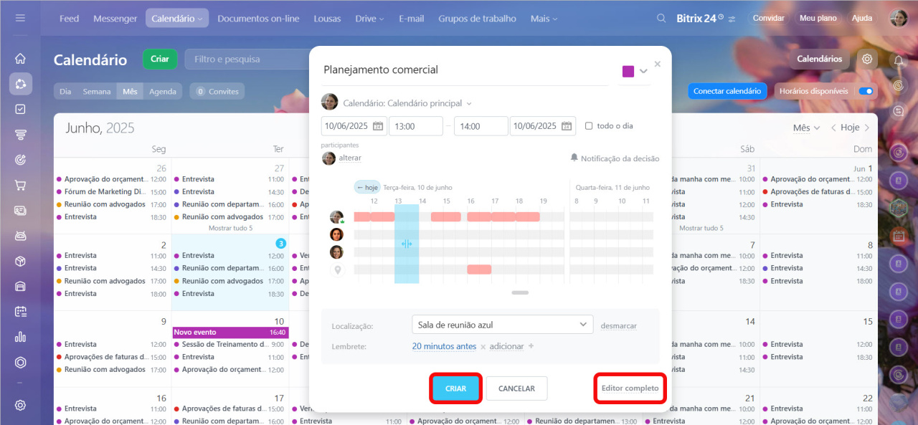Open Messenger in the top menu
Screen dimensions: 918x425
pos(115,19)
